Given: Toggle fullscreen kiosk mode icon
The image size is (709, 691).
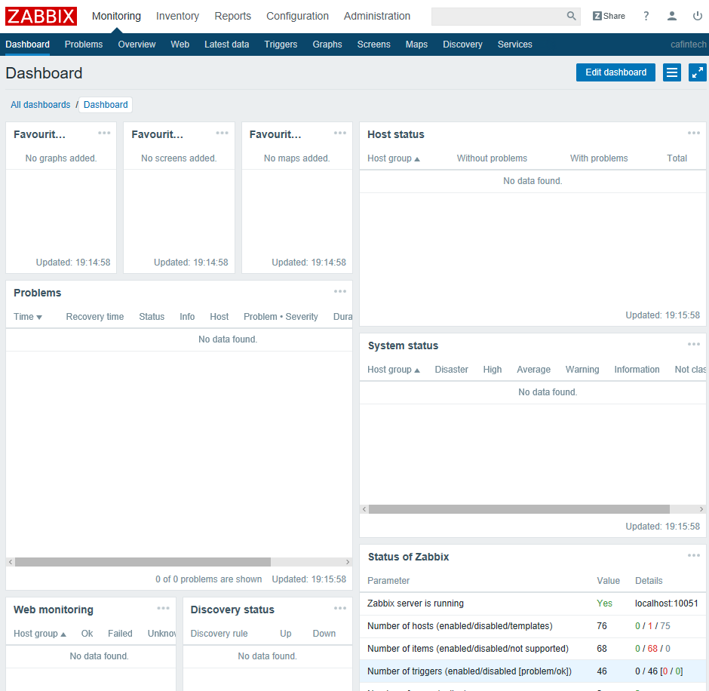Looking at the screenshot, I should 697,72.
